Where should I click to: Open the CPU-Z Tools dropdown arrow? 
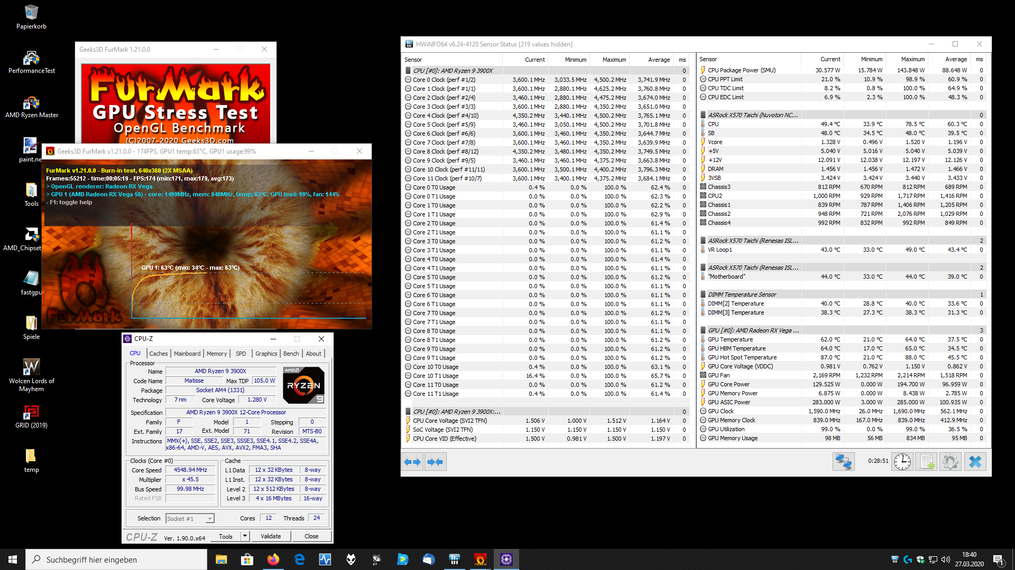(245, 536)
